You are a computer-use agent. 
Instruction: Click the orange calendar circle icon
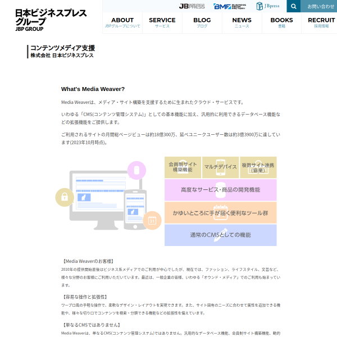coord(152,221)
